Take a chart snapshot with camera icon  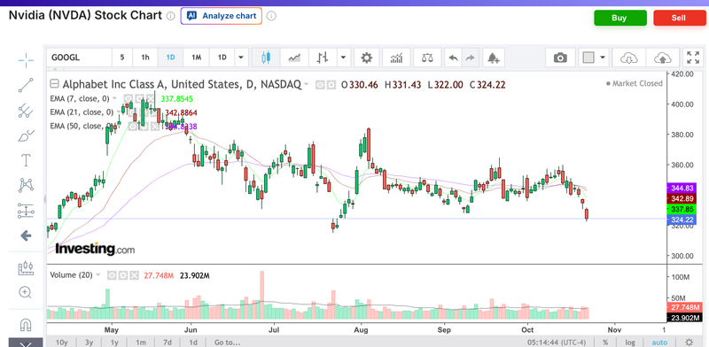[560, 58]
